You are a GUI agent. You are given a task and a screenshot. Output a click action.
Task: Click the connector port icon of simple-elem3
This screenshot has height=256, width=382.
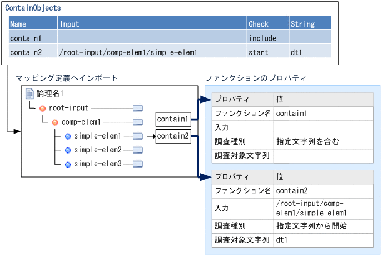point(138,164)
